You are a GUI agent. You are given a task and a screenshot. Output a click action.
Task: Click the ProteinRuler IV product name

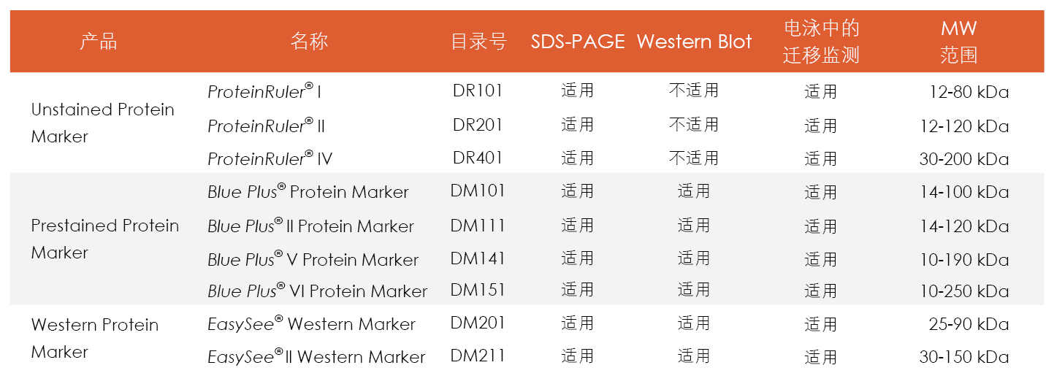270,158
